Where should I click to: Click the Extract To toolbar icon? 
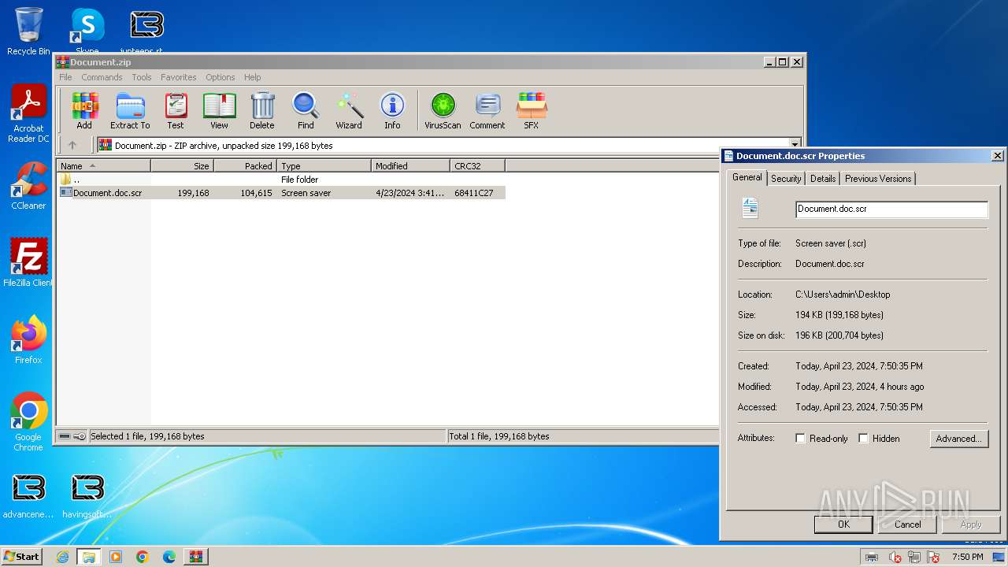[x=130, y=110]
